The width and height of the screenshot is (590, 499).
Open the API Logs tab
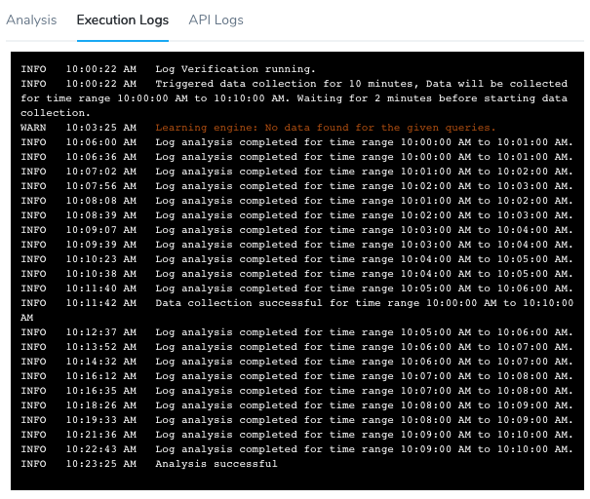[216, 19]
